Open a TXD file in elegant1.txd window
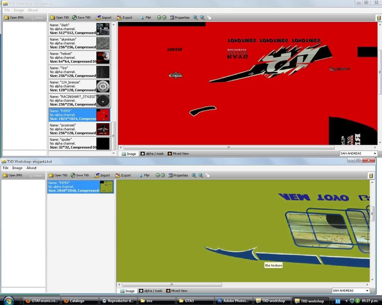The image size is (382, 305). click(58, 175)
